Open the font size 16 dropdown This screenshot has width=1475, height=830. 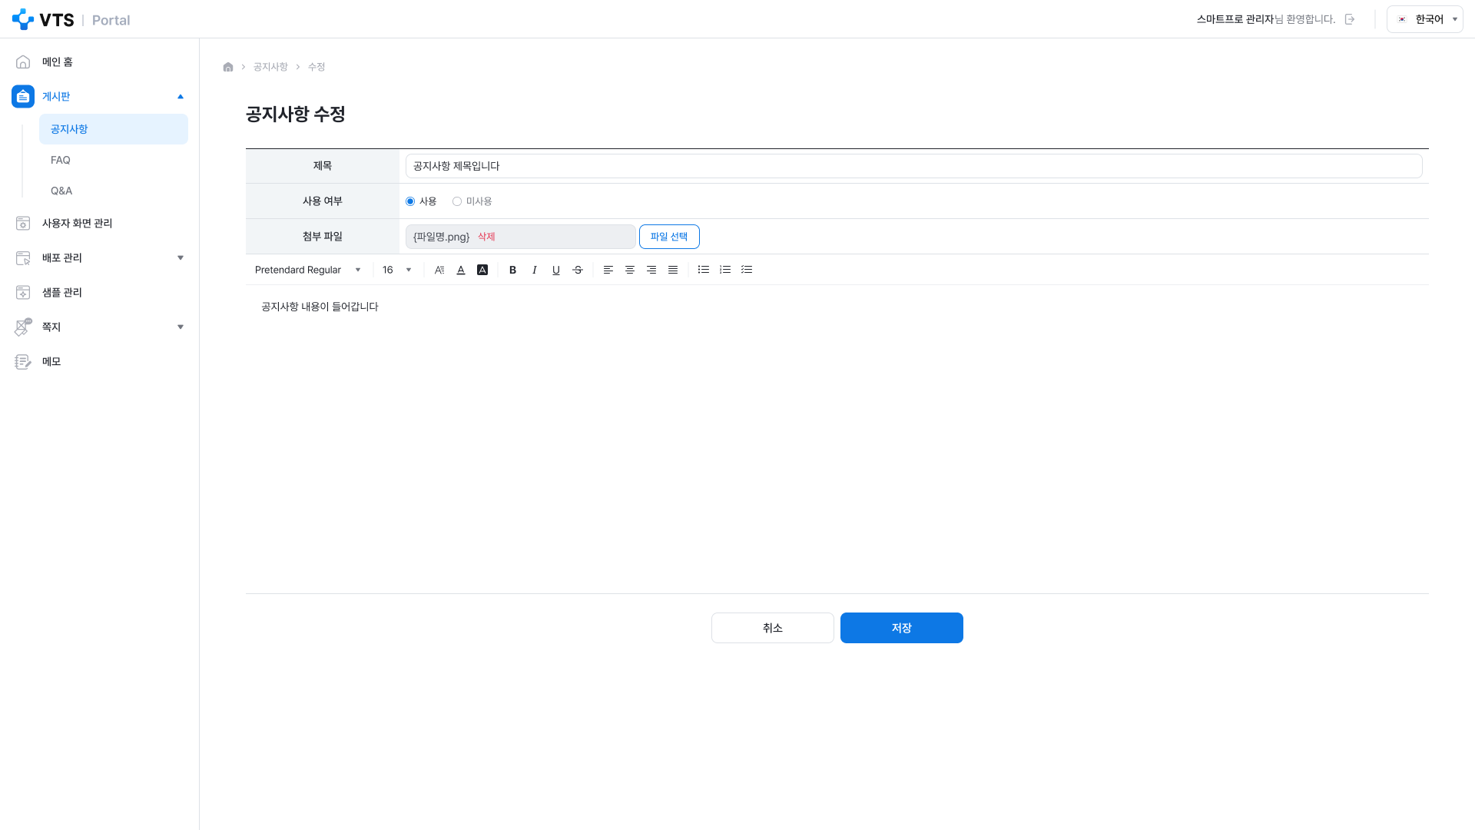(397, 270)
